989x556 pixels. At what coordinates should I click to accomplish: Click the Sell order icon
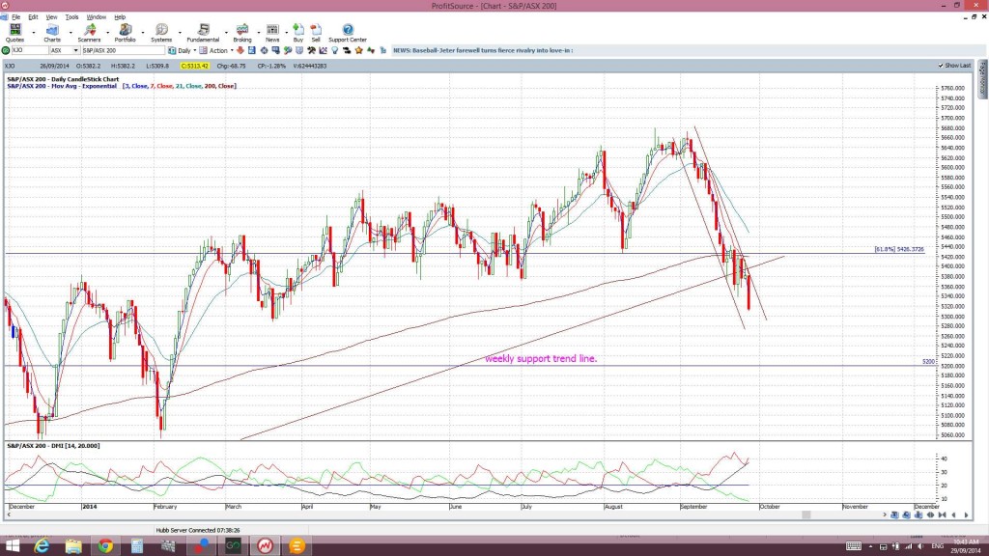(316, 33)
